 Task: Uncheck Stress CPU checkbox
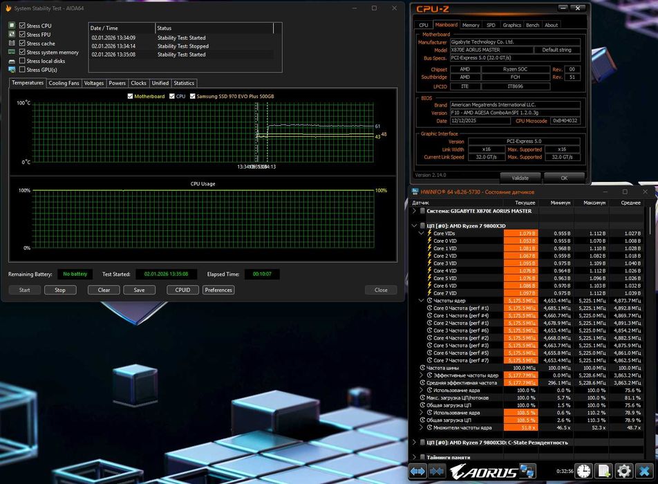(x=22, y=26)
